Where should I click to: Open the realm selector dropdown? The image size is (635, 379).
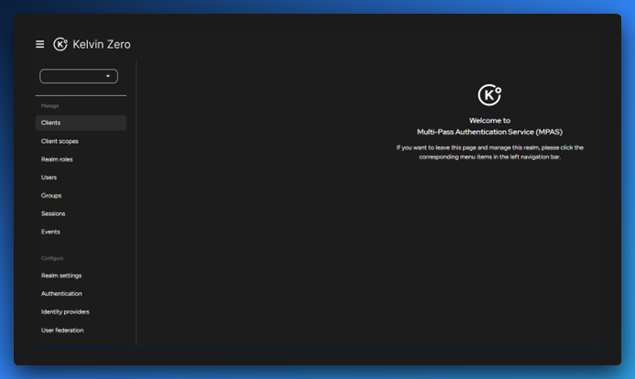[x=79, y=76]
